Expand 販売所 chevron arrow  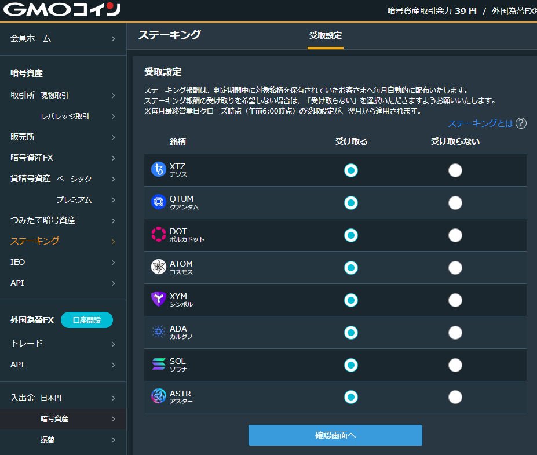pyautogui.click(x=114, y=137)
